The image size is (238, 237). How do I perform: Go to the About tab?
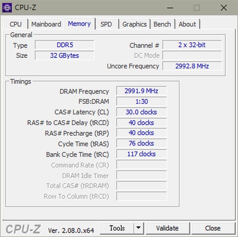click(187, 24)
